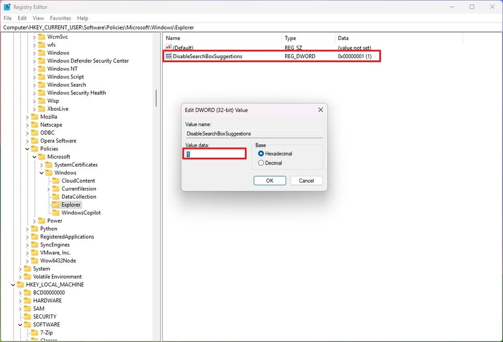Expand the Mozilla tree node
This screenshot has width=503, height=342.
(x=27, y=117)
